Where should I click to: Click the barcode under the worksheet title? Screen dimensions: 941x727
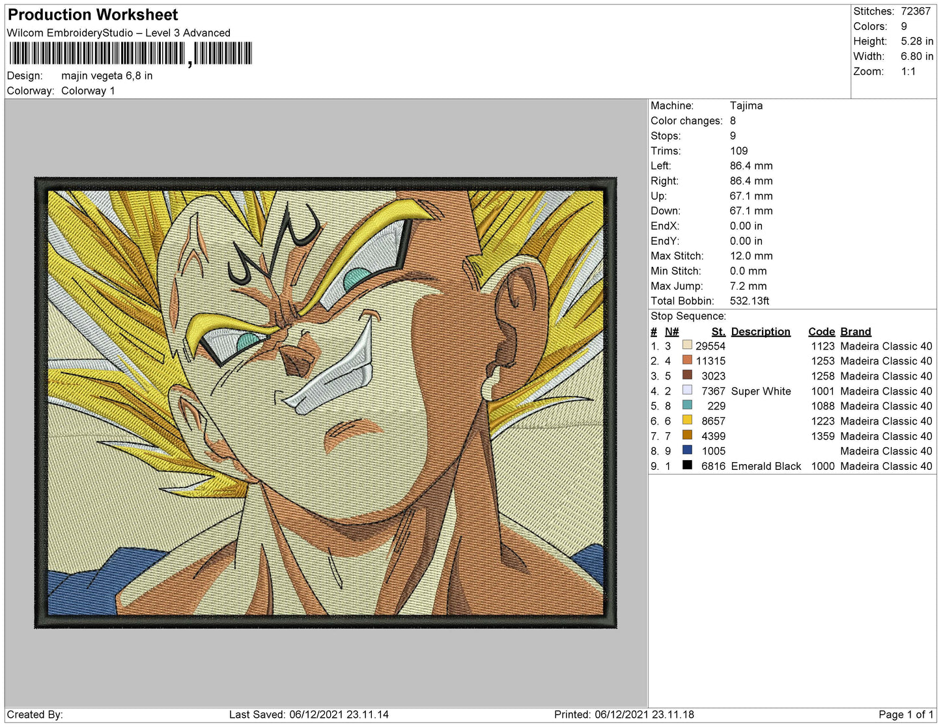pyautogui.click(x=130, y=53)
